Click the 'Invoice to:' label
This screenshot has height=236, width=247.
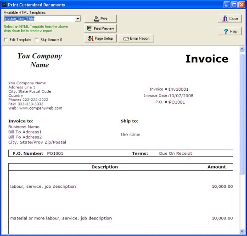click(x=21, y=121)
